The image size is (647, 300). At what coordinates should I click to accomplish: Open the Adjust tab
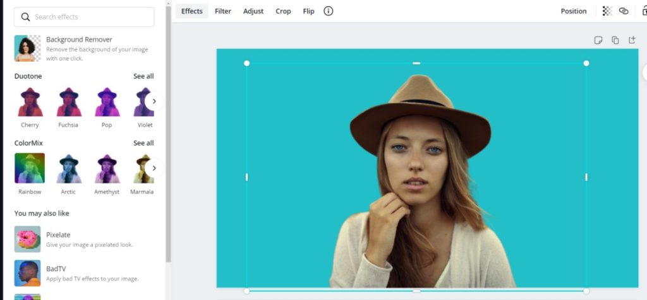click(253, 11)
